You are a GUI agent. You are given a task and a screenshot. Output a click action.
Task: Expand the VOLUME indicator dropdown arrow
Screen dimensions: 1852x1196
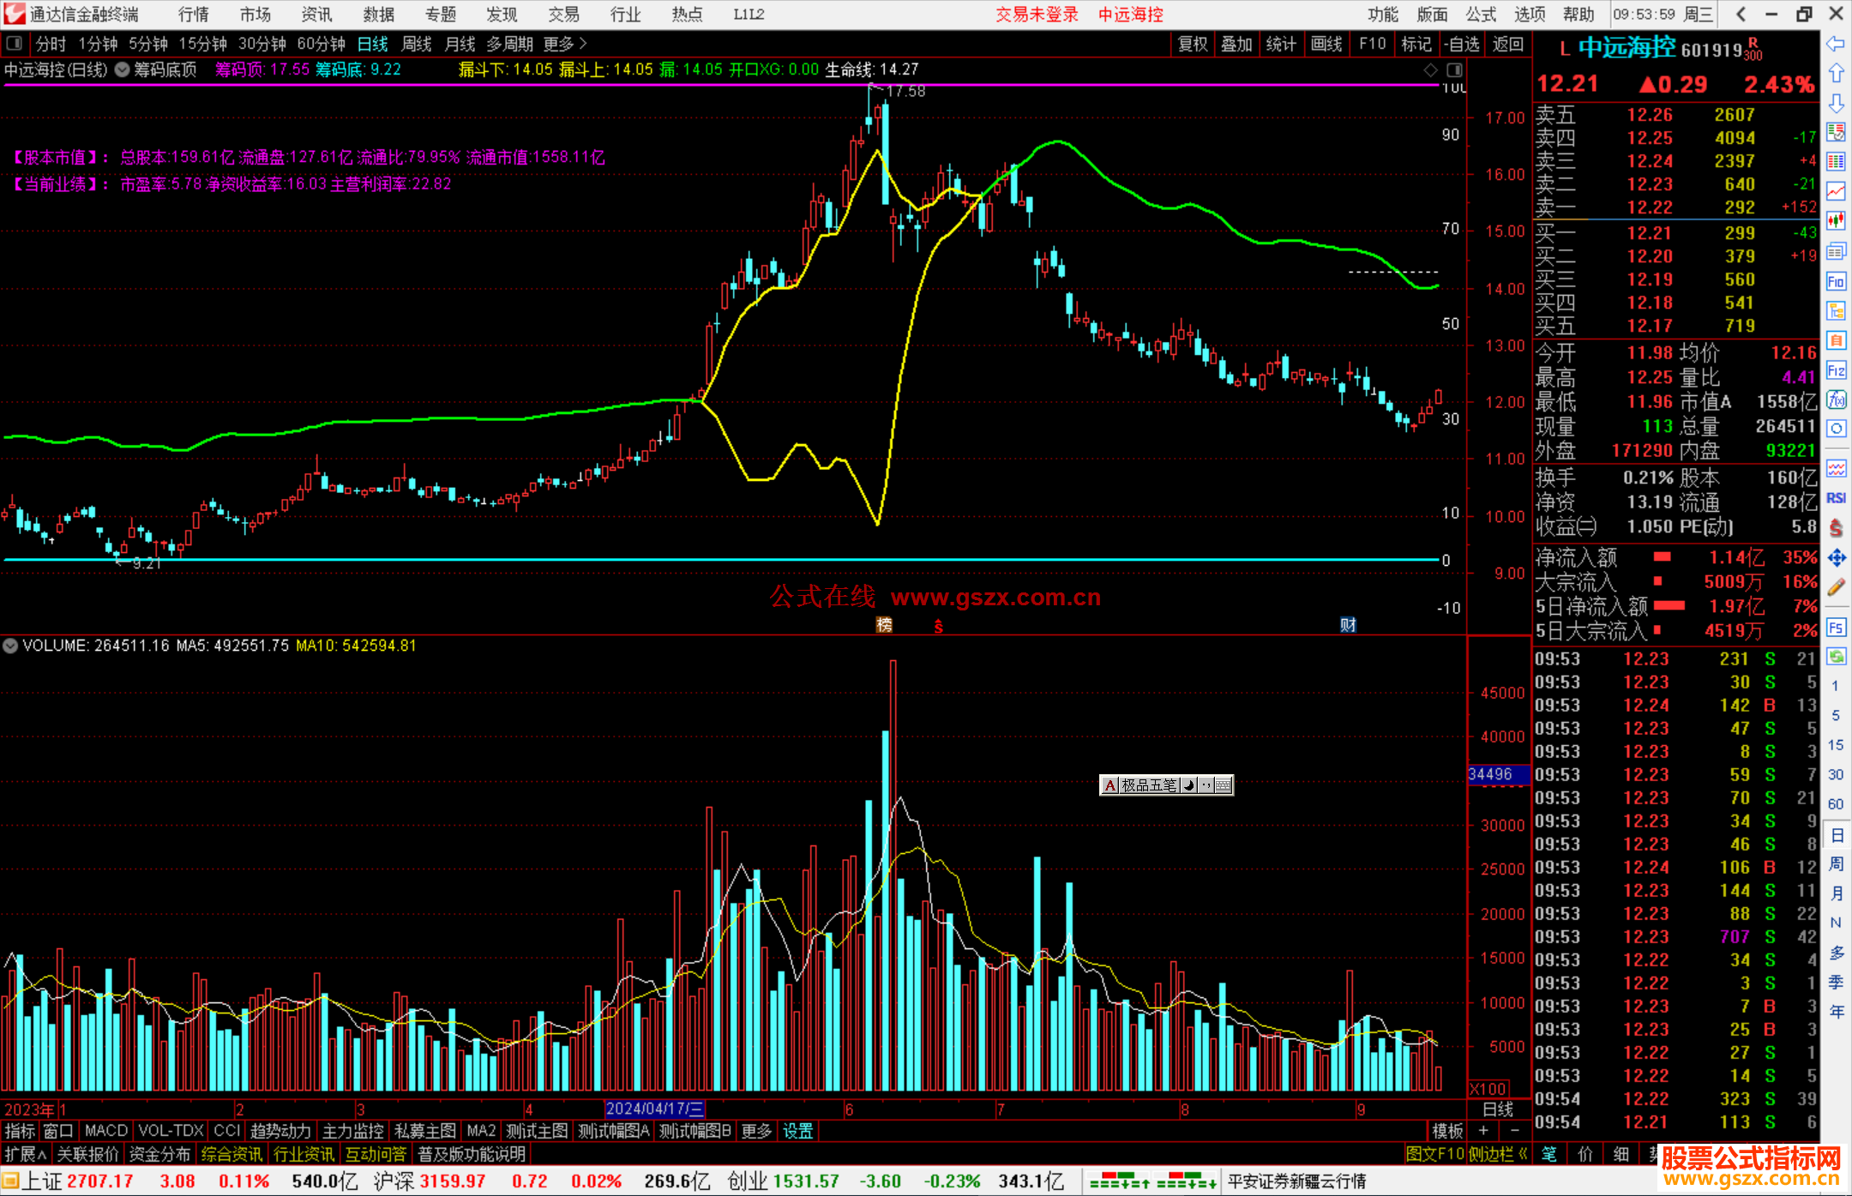[10, 646]
